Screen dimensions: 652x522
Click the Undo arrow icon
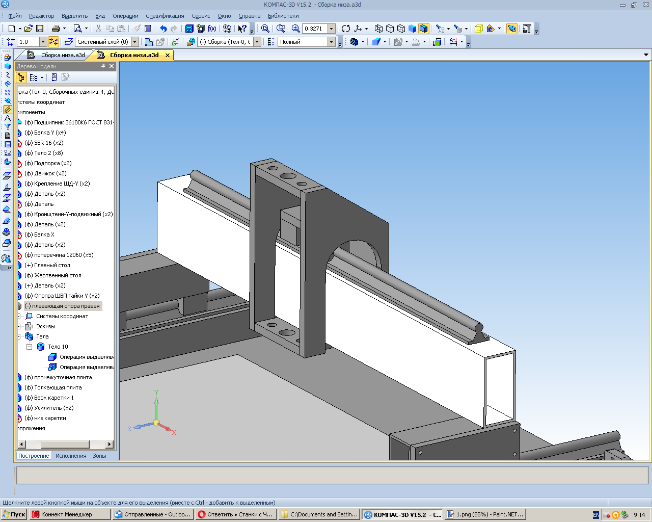pos(163,29)
